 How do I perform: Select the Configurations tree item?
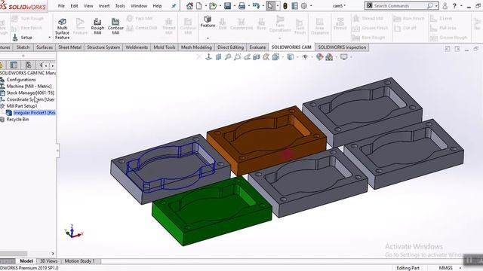click(21, 80)
